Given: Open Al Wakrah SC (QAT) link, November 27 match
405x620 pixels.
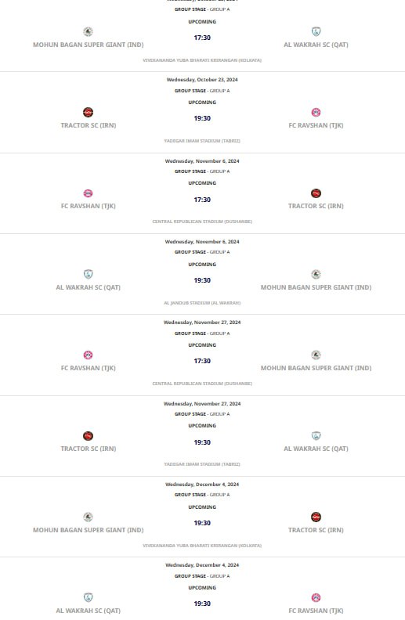Looking at the screenshot, I should coord(316,449).
